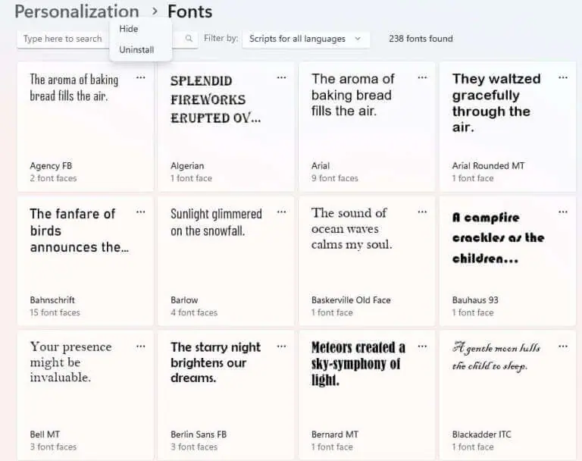Click the Fonts page heading
This screenshot has width=582, height=461.
190,11
